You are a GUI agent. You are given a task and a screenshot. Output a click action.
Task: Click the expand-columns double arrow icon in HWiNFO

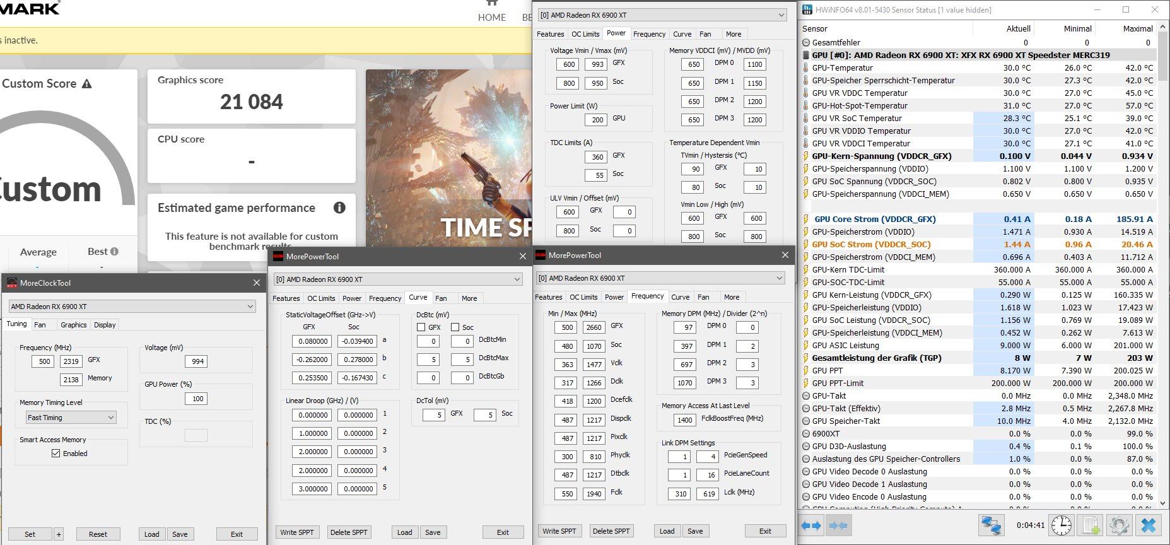click(811, 525)
